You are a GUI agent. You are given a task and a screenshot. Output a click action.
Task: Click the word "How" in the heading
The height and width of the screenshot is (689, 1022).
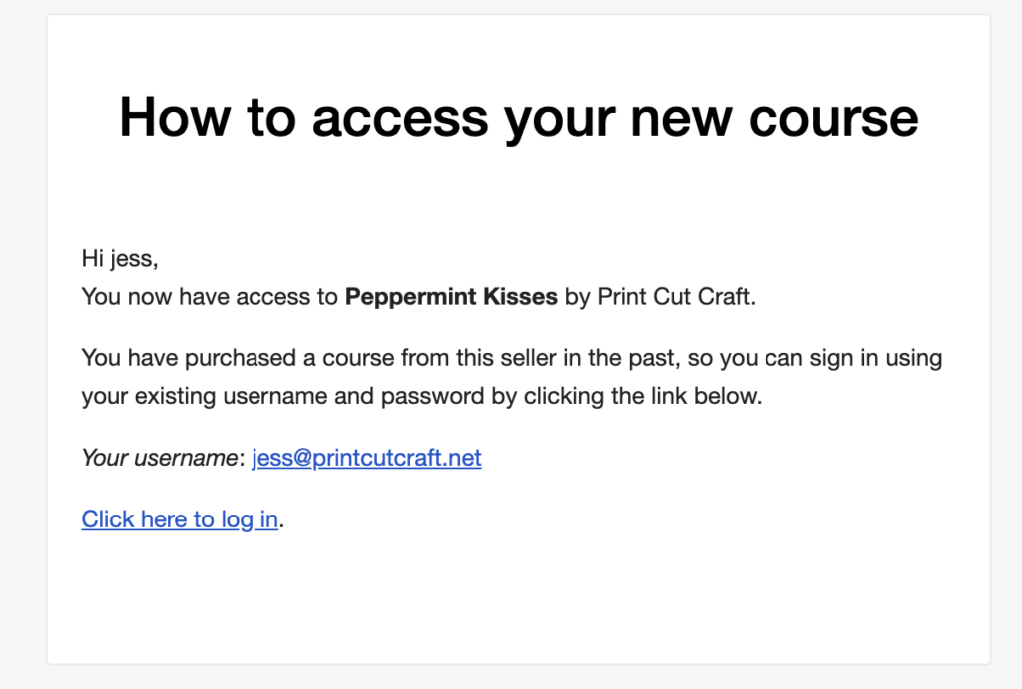click(175, 118)
